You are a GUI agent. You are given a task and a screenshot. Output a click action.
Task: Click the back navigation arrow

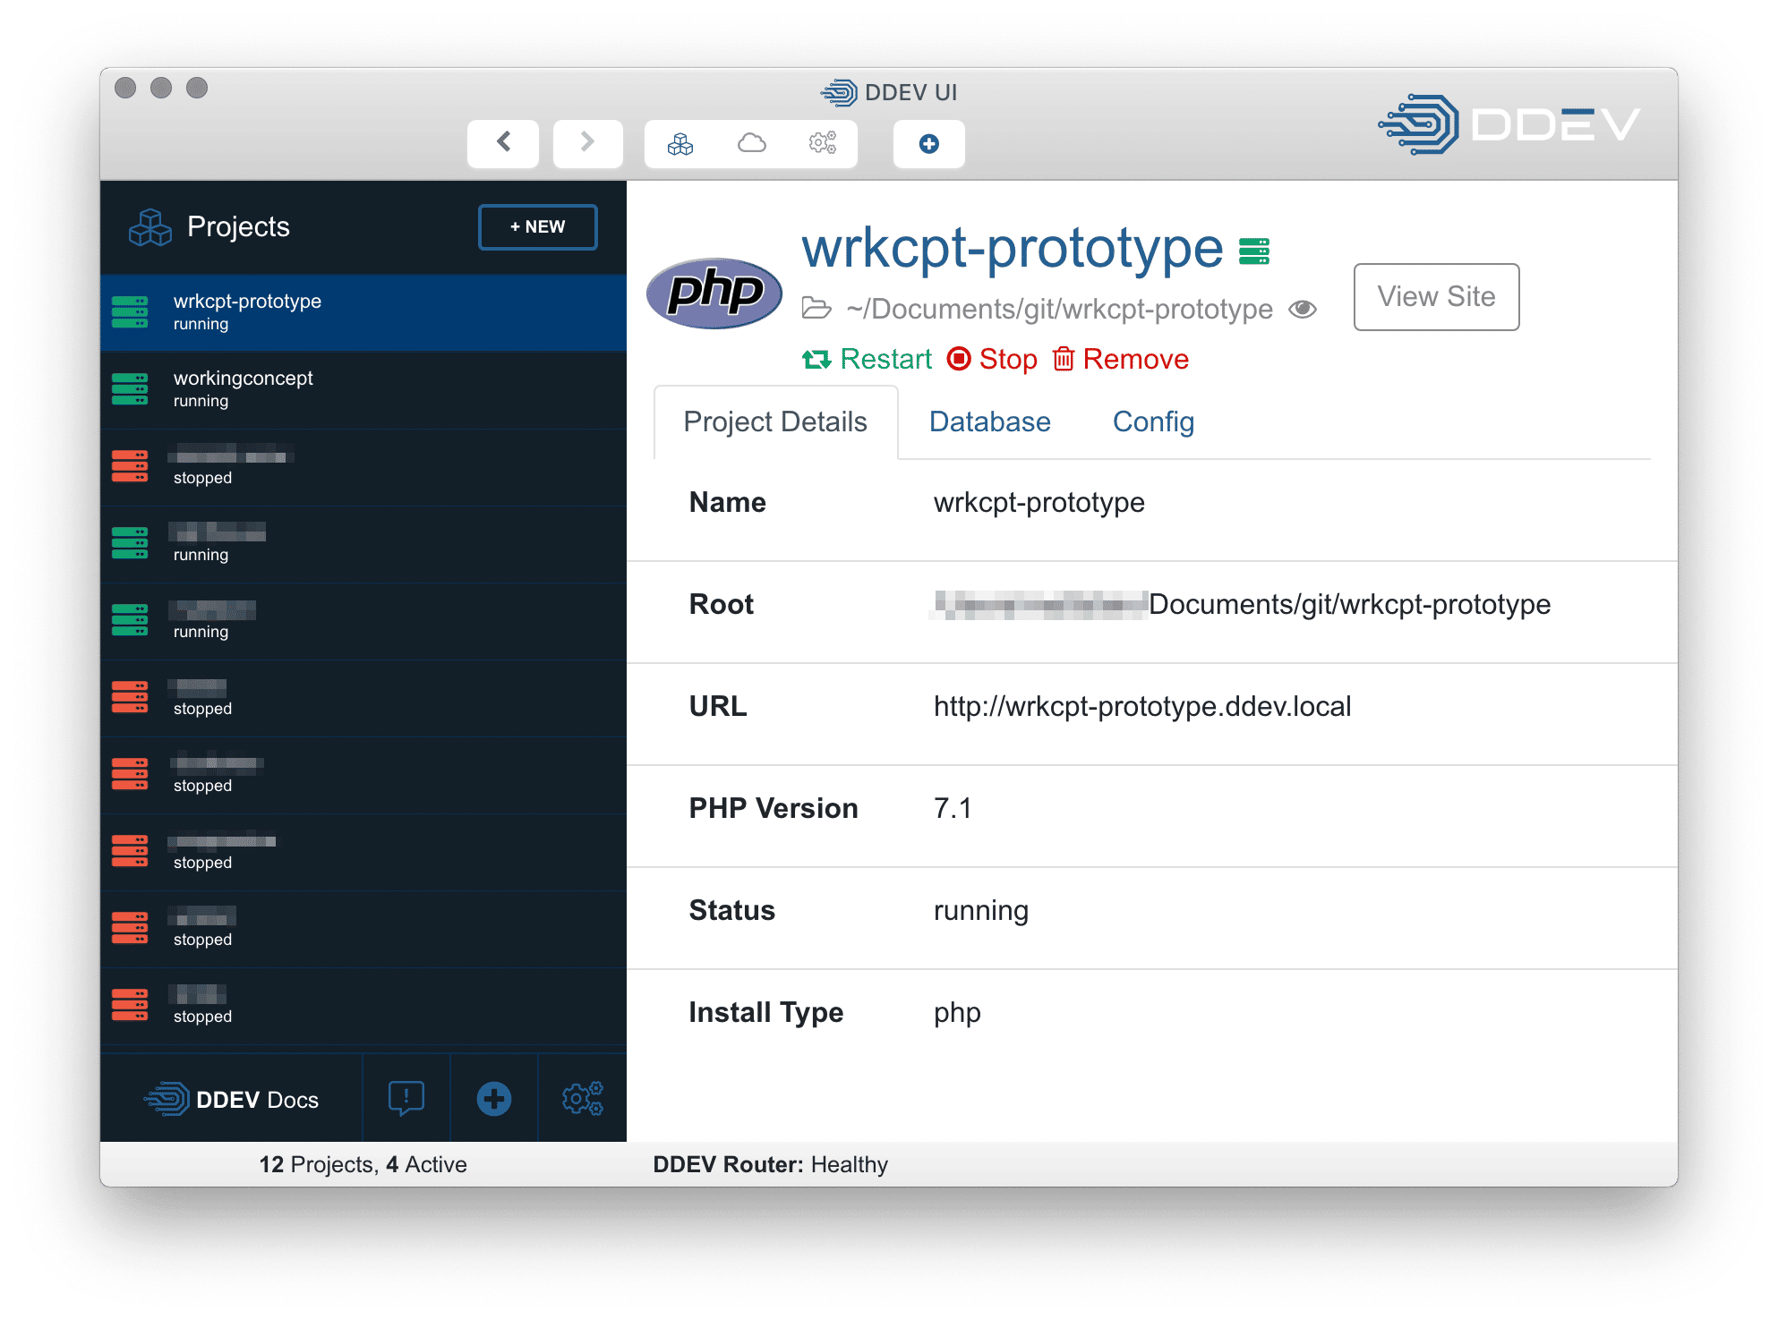pos(503,143)
